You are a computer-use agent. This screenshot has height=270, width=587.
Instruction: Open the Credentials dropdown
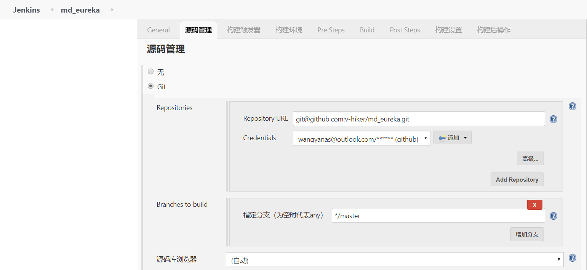click(361, 138)
